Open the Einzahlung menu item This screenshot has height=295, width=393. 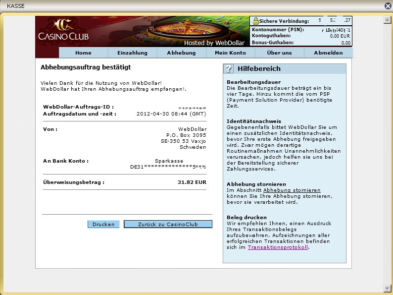tap(132, 53)
